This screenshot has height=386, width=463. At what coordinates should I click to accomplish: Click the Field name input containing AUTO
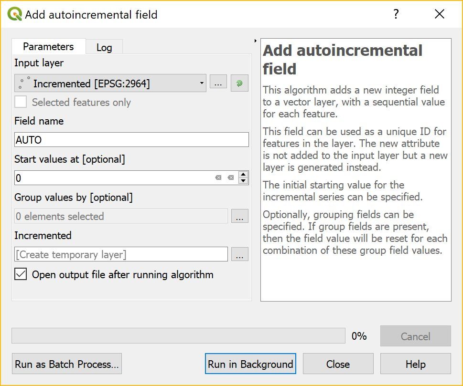131,139
